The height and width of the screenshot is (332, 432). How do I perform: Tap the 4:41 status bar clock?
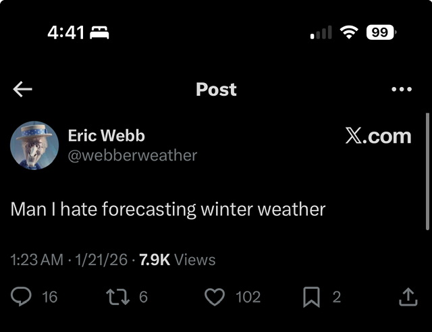[x=65, y=32]
